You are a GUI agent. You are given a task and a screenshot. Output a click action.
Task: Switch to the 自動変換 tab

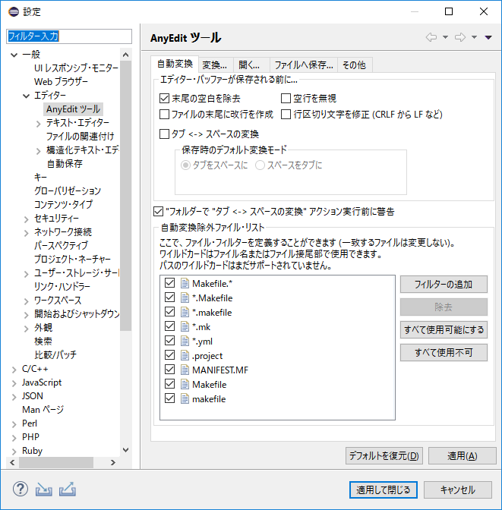click(175, 64)
